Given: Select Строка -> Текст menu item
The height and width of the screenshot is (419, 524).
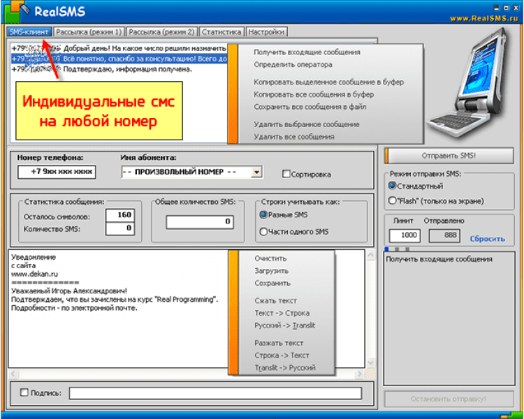Looking at the screenshot, I should (x=282, y=355).
